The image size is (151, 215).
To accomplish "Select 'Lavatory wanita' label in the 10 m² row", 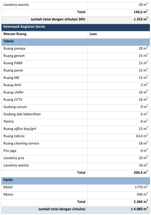I will (x=16, y=165).
